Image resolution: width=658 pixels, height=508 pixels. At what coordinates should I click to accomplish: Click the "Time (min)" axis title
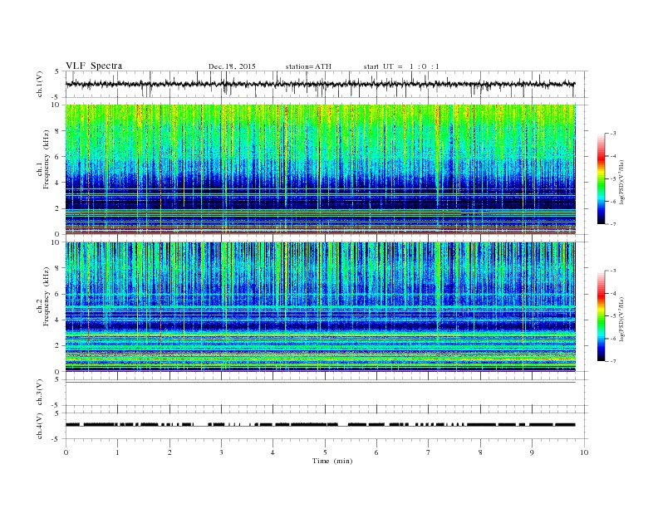(332, 461)
